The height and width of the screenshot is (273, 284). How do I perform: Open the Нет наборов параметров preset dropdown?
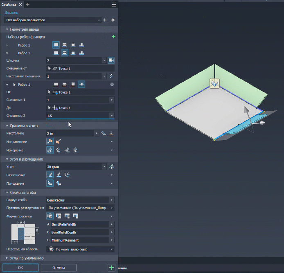53,20
